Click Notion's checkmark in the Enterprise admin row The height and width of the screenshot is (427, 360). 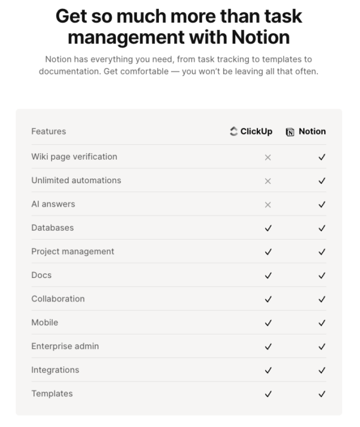point(322,347)
